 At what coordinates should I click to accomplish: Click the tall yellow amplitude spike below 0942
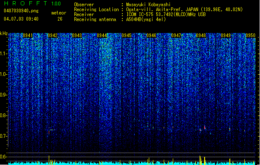[49, 160]
